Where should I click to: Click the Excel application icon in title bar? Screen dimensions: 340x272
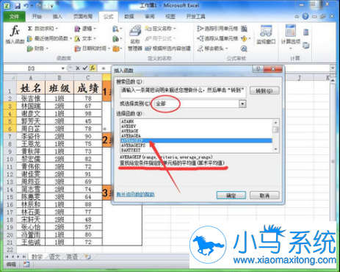pos(7,5)
